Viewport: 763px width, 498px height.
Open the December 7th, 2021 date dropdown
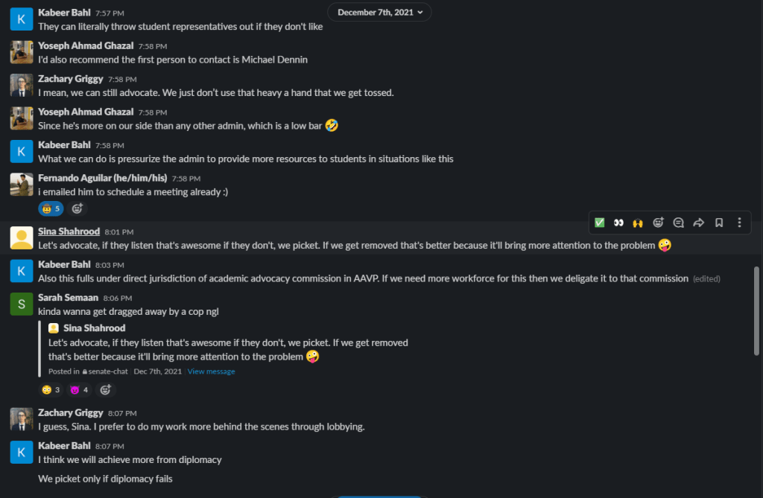pyautogui.click(x=379, y=12)
